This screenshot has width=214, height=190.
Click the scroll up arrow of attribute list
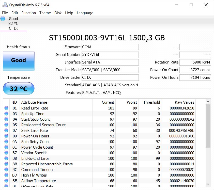[x=208, y=102]
